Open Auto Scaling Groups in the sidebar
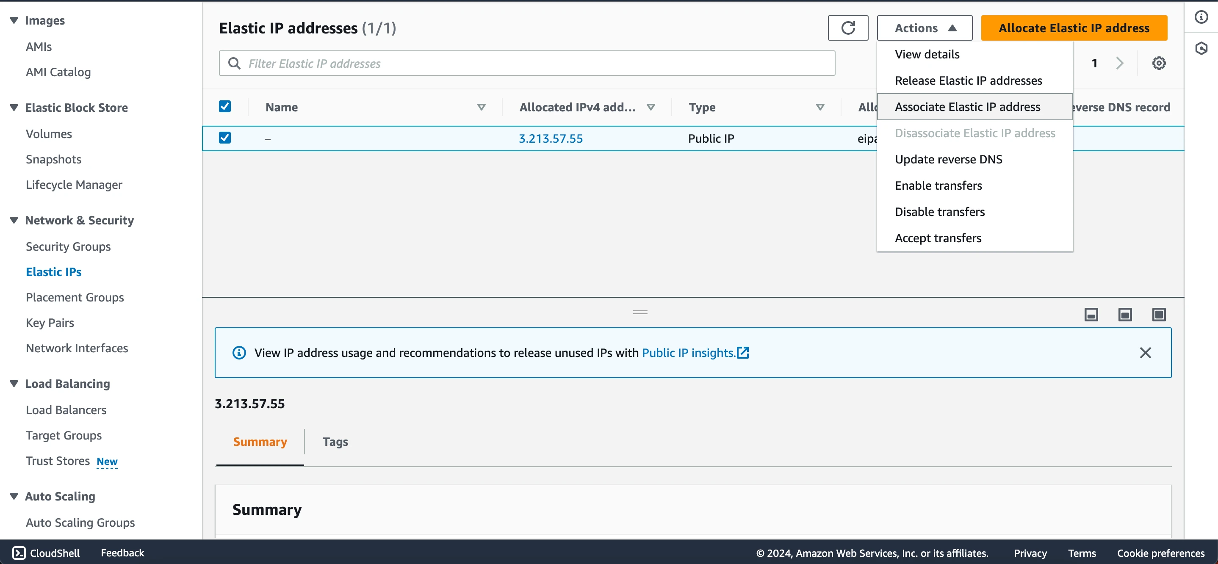Screen dimensions: 1218x564 (x=80, y=523)
